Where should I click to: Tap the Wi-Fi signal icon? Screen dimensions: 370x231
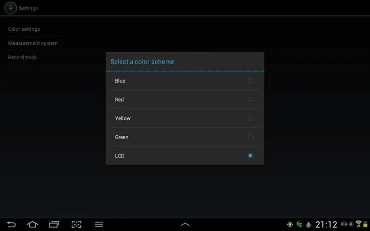[358, 224]
